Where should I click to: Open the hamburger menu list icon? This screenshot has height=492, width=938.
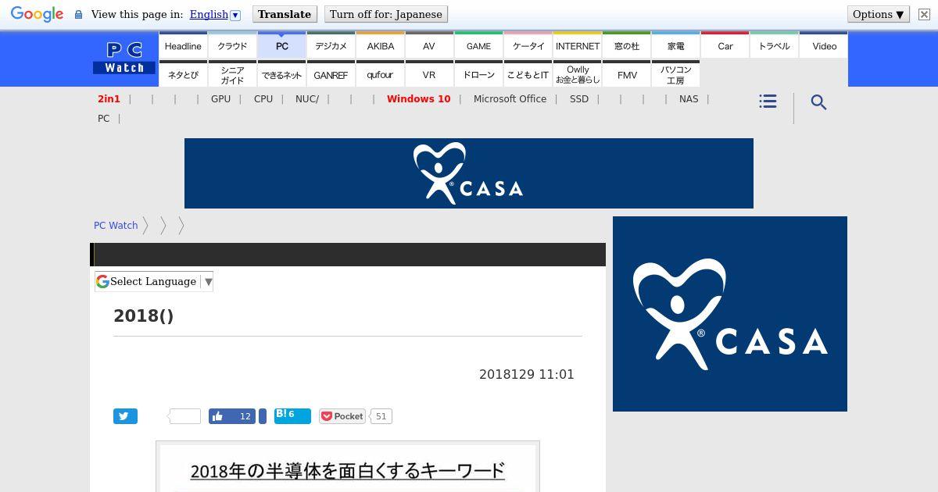[x=768, y=102]
